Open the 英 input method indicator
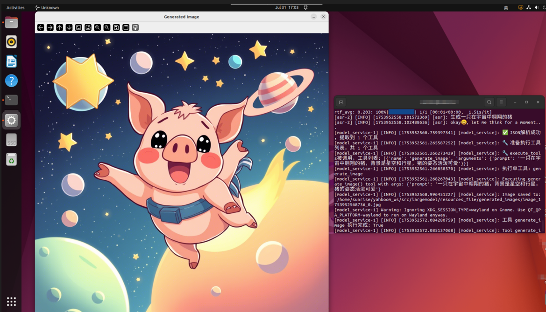 [506, 7]
